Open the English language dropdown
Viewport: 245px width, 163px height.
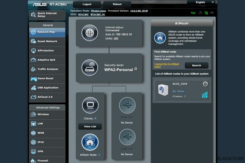tap(201, 2)
